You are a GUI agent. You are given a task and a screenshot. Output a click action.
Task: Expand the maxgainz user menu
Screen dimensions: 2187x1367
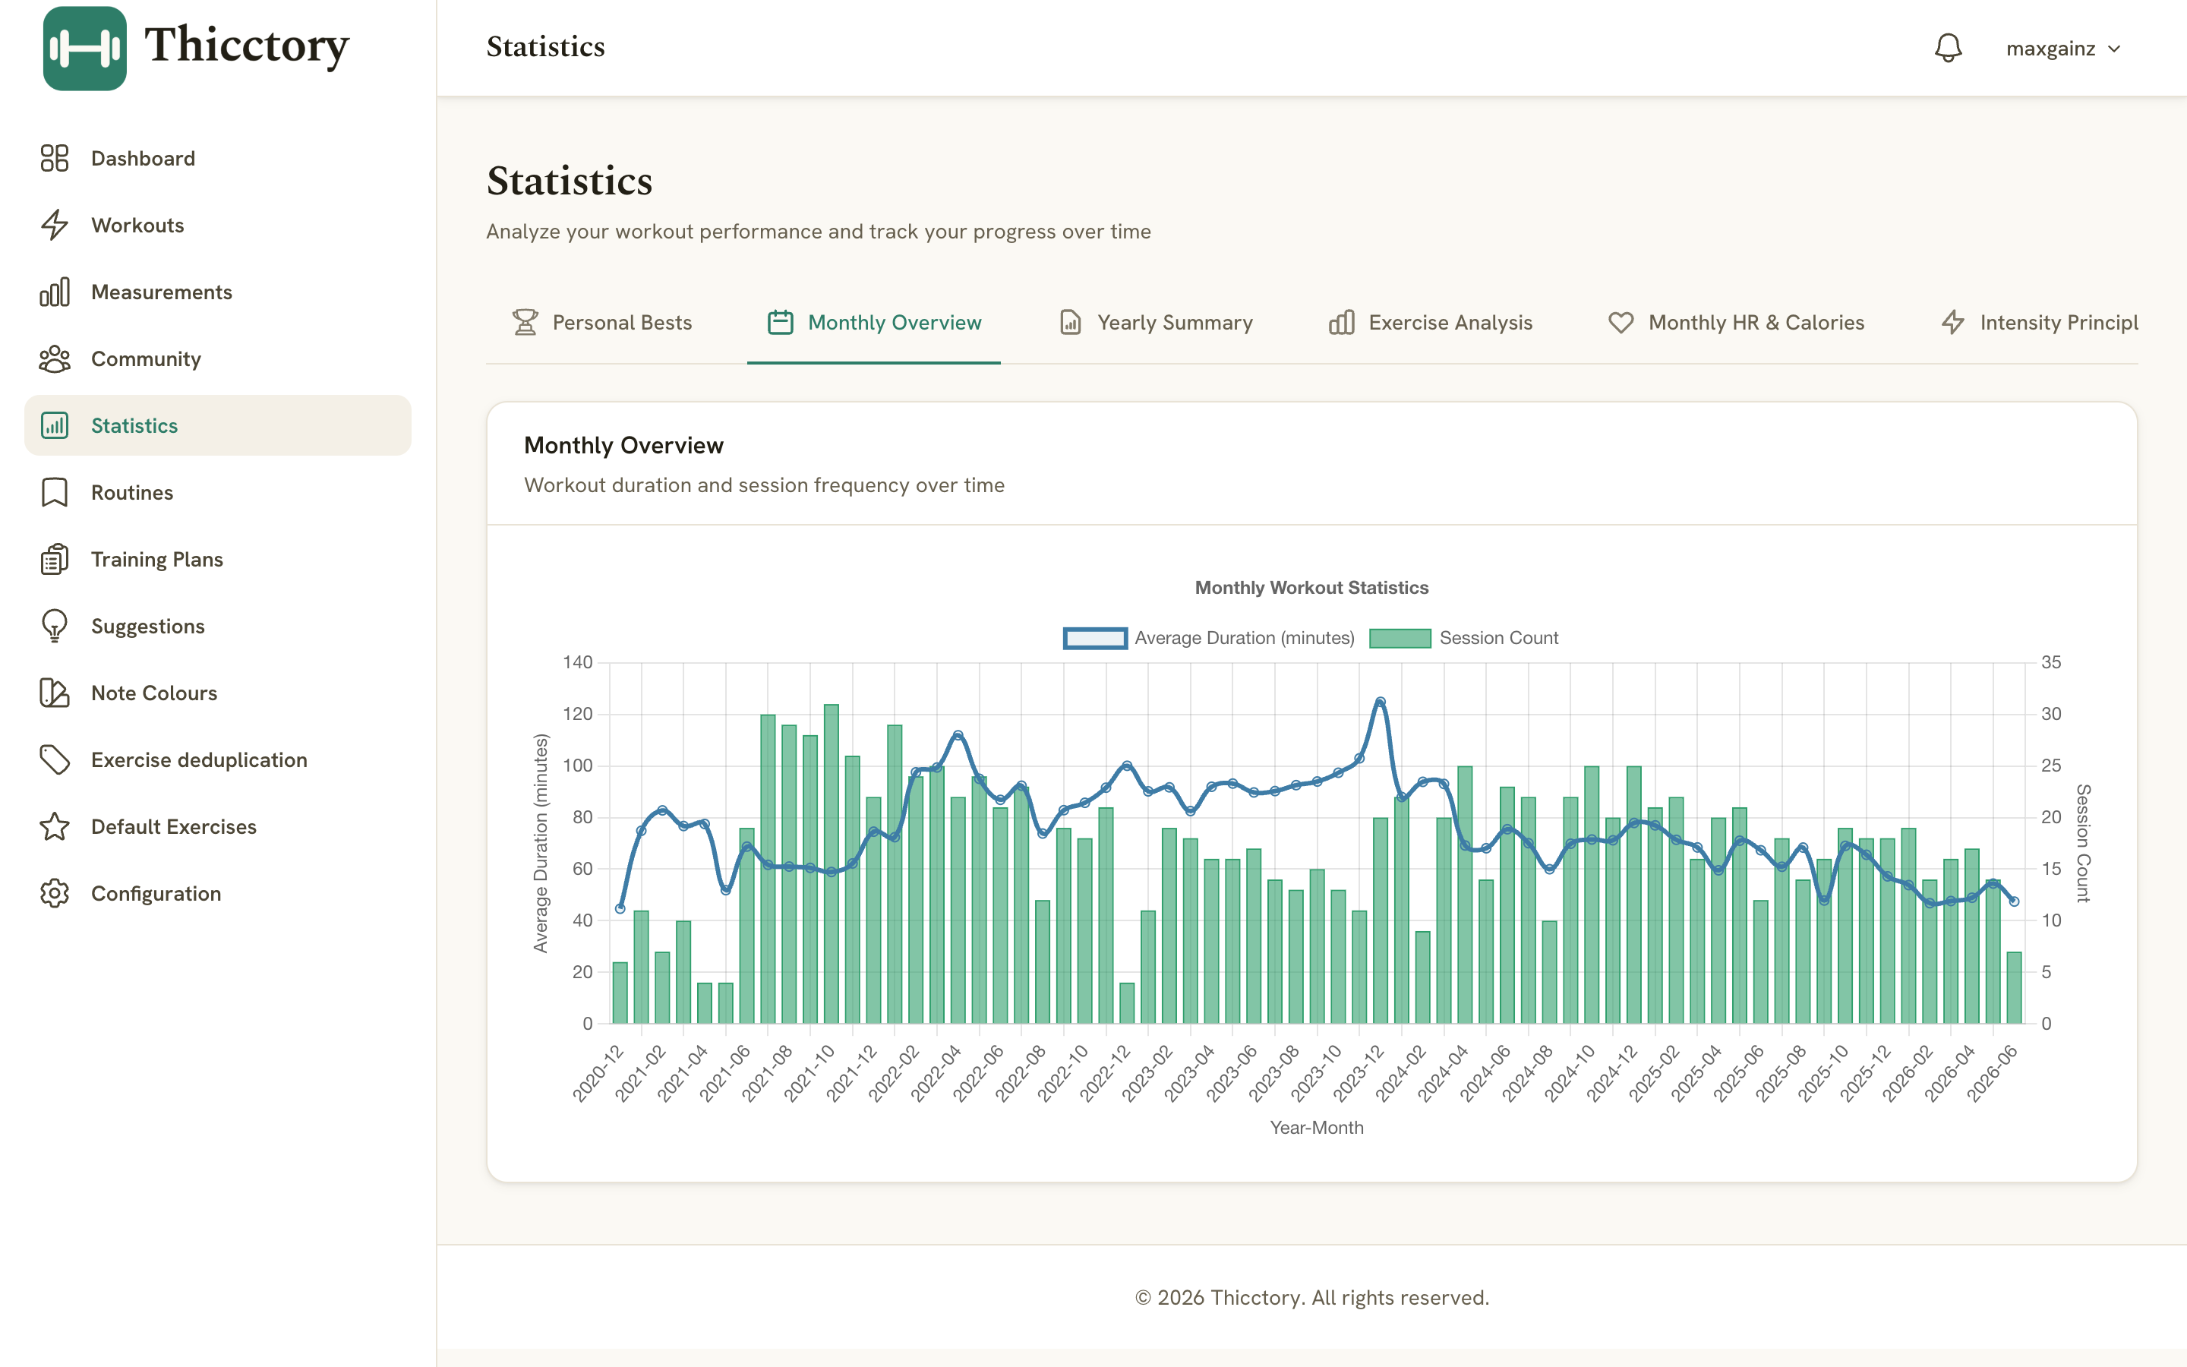pyautogui.click(x=2062, y=49)
